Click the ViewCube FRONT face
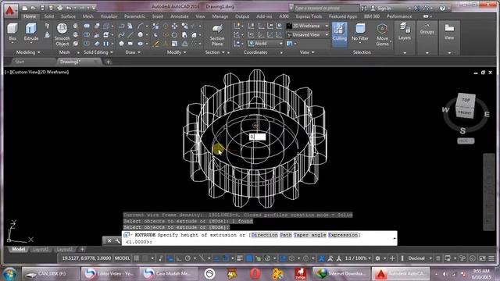This screenshot has width=500, height=281. point(464,112)
